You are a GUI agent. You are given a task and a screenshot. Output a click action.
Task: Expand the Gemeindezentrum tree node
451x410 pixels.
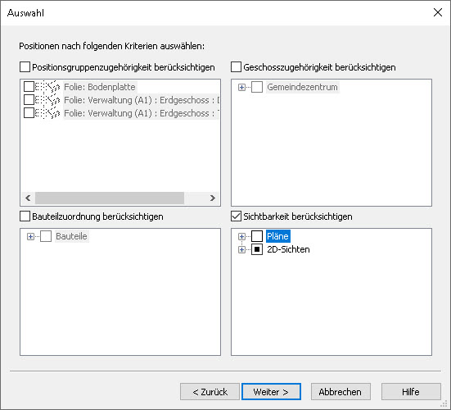241,87
